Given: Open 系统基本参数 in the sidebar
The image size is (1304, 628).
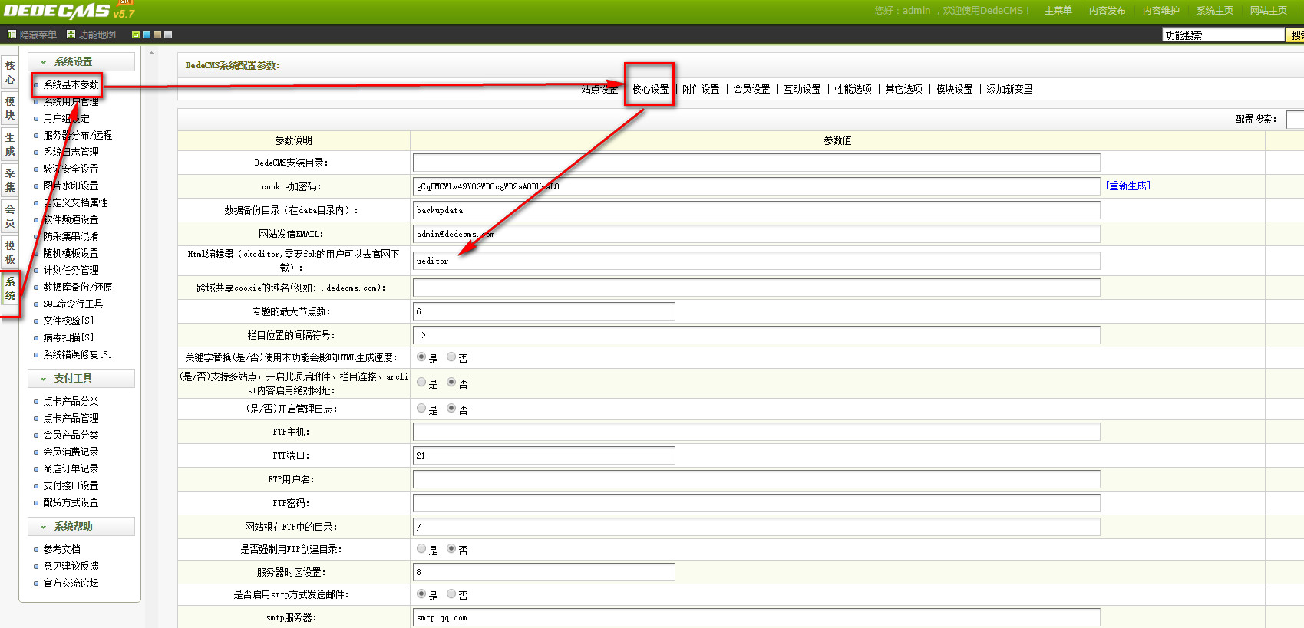Looking at the screenshot, I should [x=71, y=84].
